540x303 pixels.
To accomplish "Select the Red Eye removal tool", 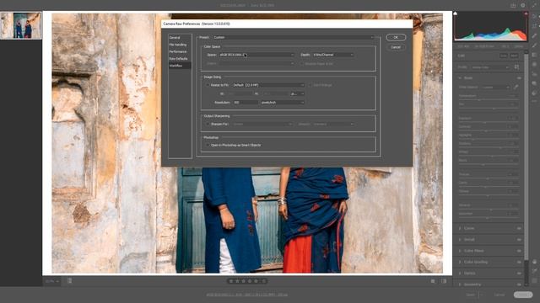I will point(534,74).
